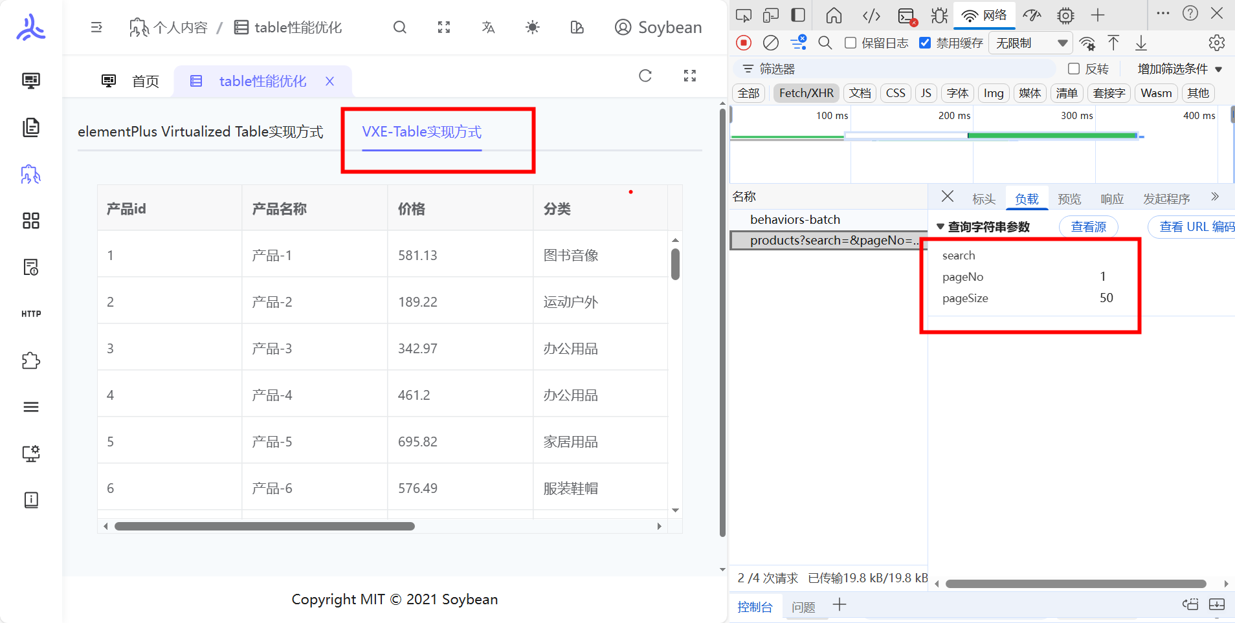Select the Fetch/XHR filter button

805,93
